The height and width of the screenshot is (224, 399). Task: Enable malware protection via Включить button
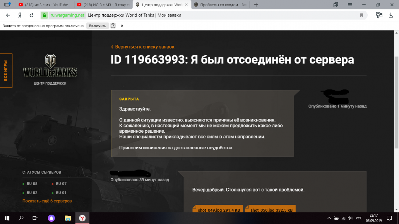[97, 26]
